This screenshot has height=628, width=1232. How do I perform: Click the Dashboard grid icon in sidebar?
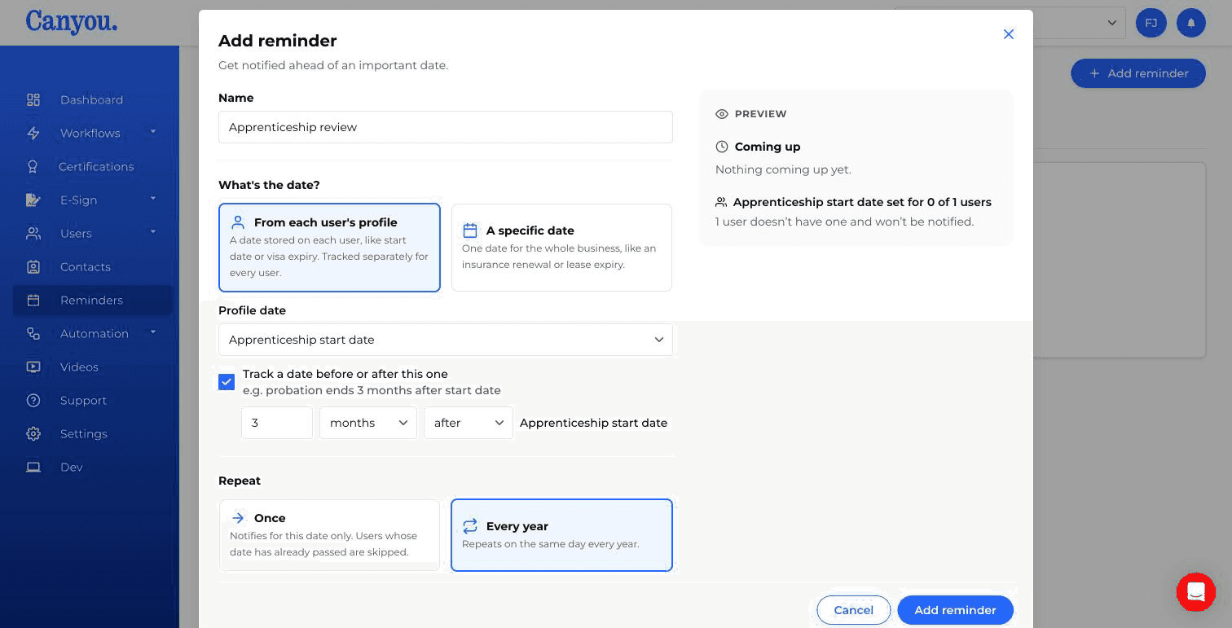tap(33, 100)
